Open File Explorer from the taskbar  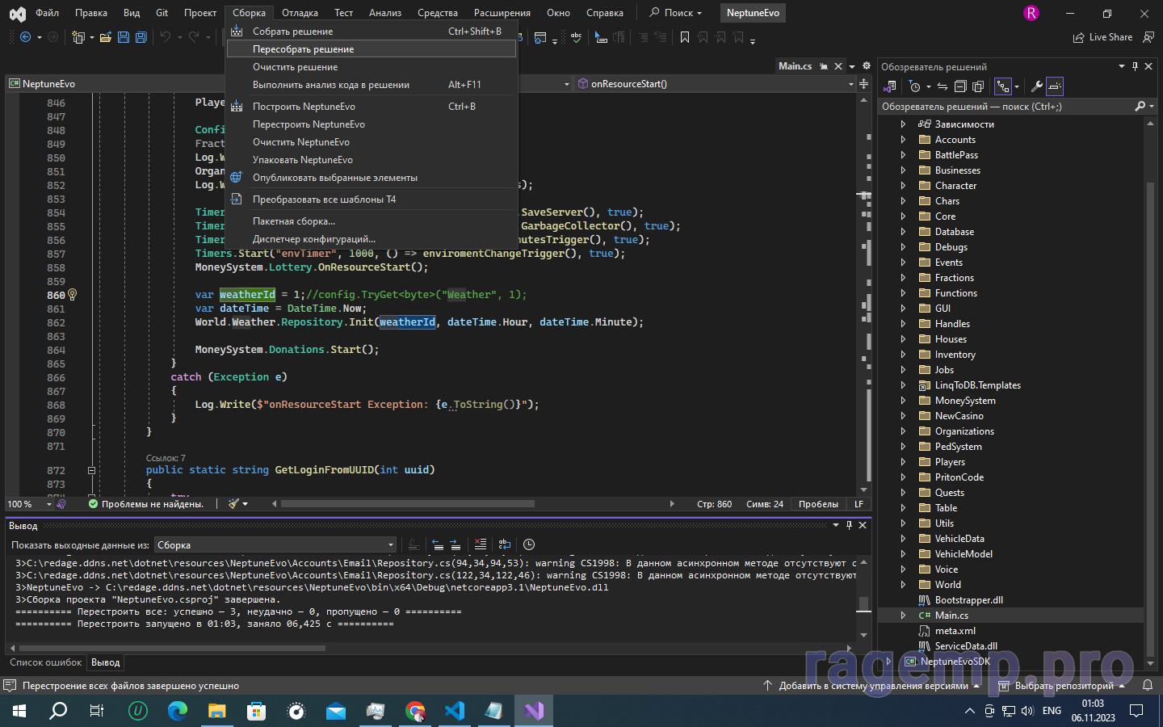point(217,711)
